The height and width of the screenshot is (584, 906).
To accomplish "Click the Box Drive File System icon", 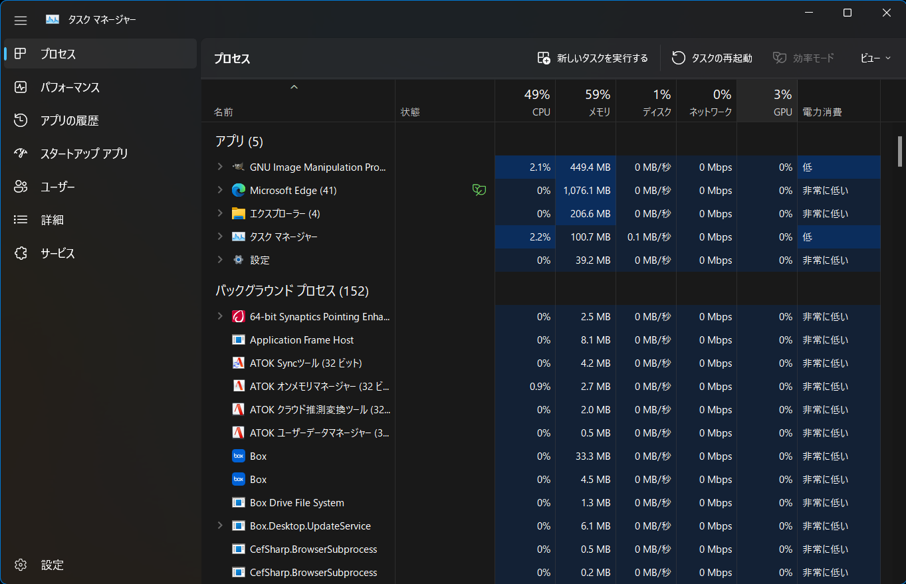I will (239, 503).
